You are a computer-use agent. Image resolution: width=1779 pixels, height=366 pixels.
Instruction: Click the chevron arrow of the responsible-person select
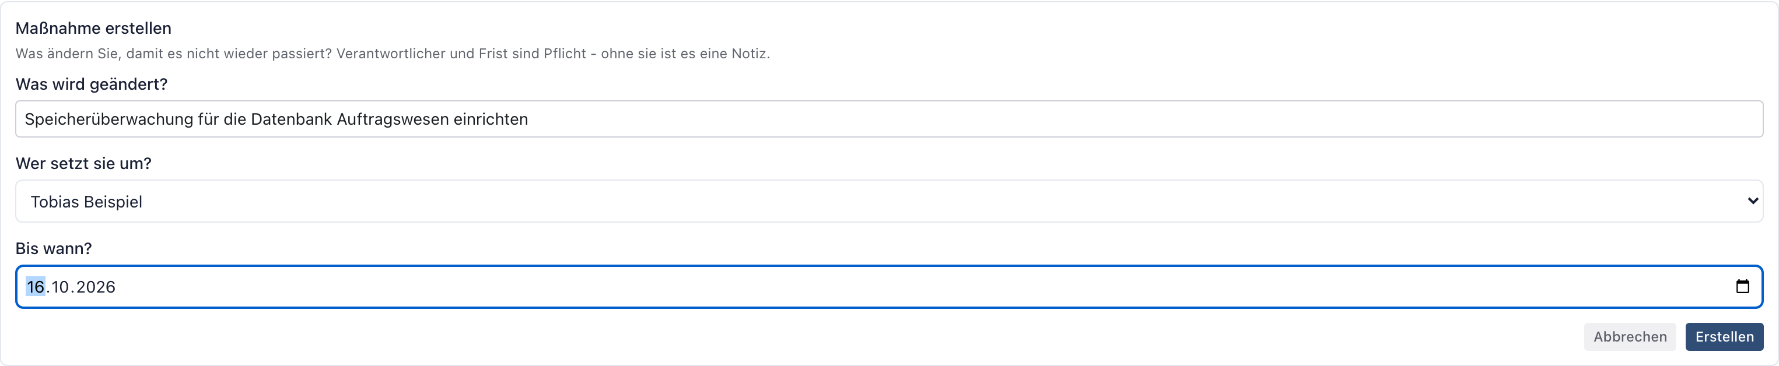click(x=1753, y=201)
